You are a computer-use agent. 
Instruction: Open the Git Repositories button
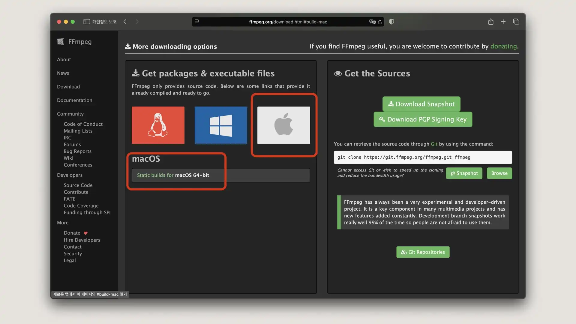pyautogui.click(x=423, y=252)
